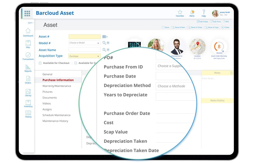Image resolution: width=253 pixels, height=163 pixels.
Task: Toggle the second Available for checkbox
Action: click(76, 63)
